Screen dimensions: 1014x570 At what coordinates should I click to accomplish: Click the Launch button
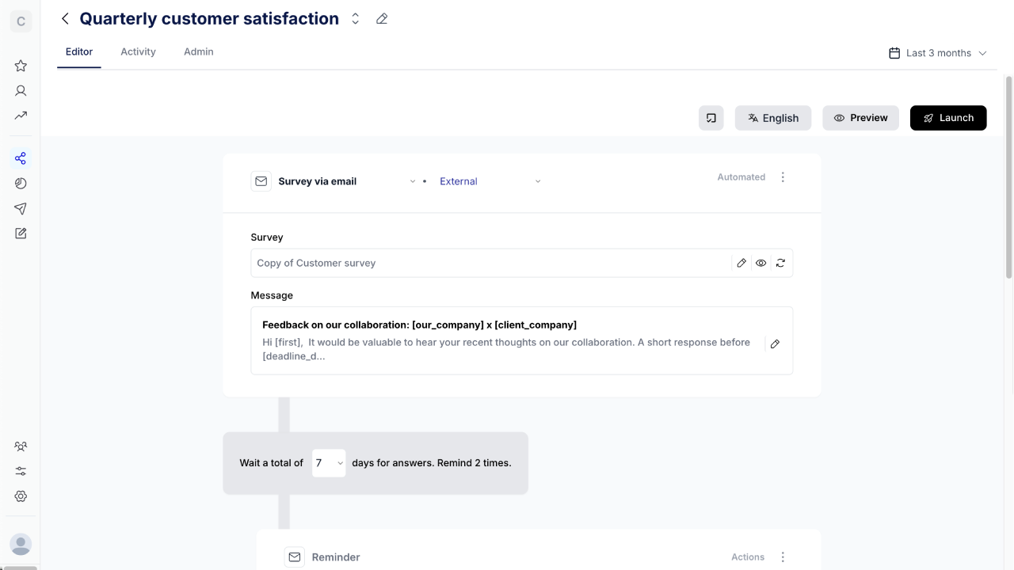tap(948, 118)
